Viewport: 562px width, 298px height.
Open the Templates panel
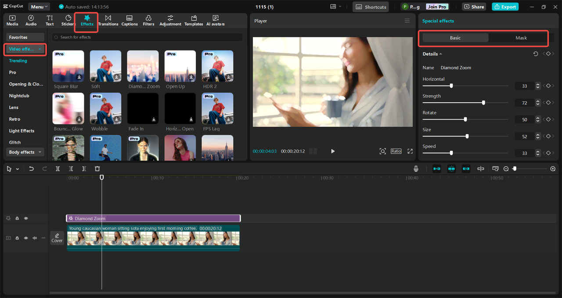194,20
